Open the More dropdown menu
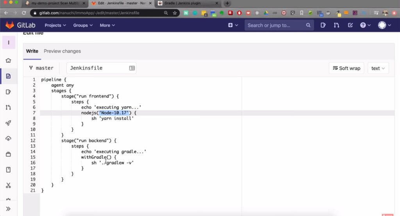Screen dimensions: 400x216 107,25
